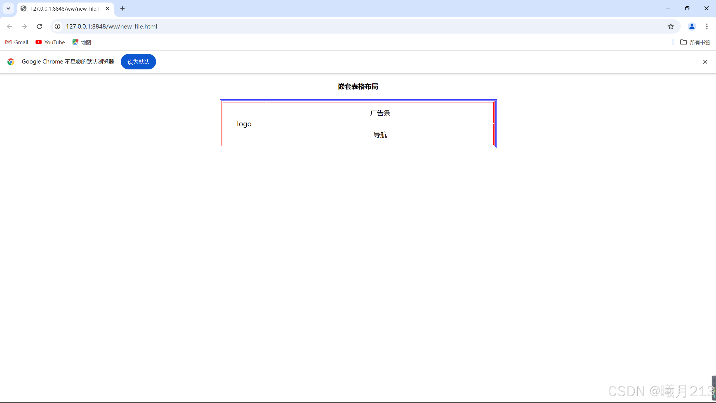Viewport: 716px width, 403px height.
Task: Open the 所有书签 bookmarks folder
Action: [695, 42]
